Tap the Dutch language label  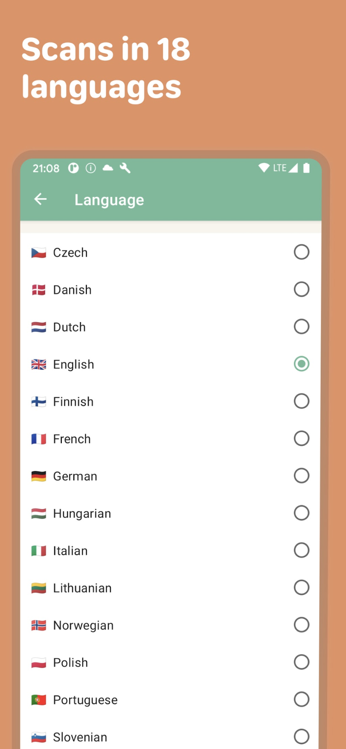click(x=69, y=327)
